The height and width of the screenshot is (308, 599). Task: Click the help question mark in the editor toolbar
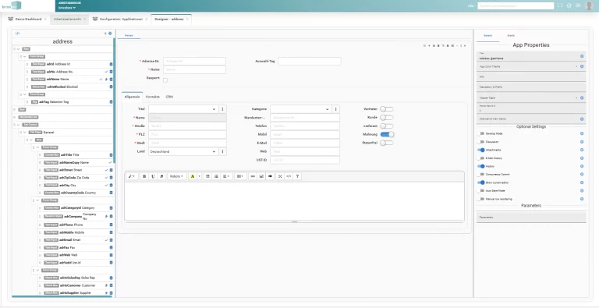pos(298,176)
